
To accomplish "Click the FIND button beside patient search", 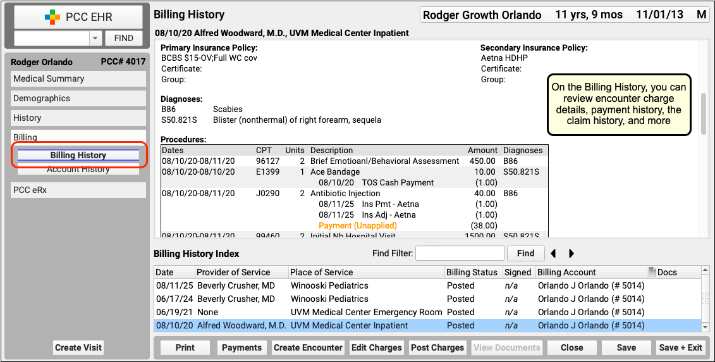I will point(123,39).
